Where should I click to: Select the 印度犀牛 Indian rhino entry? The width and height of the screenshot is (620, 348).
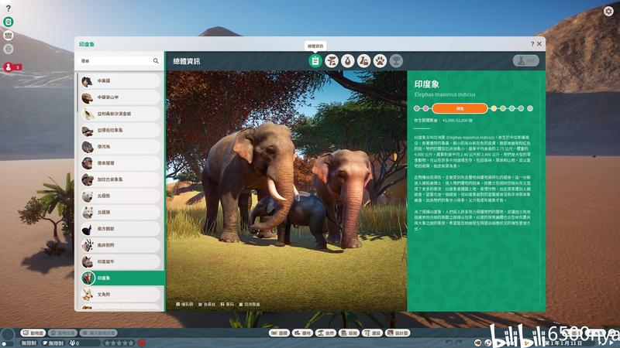coord(120,261)
